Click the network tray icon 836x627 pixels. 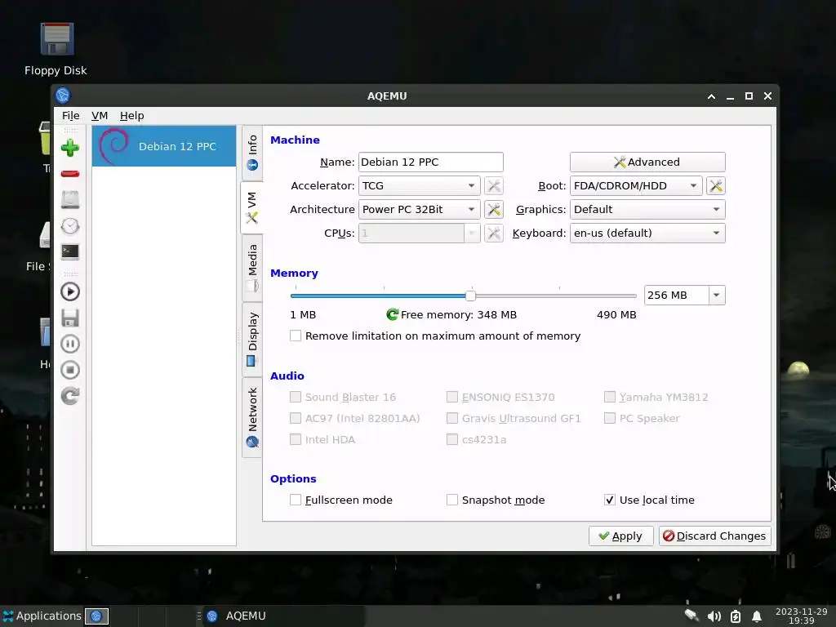[692, 616]
